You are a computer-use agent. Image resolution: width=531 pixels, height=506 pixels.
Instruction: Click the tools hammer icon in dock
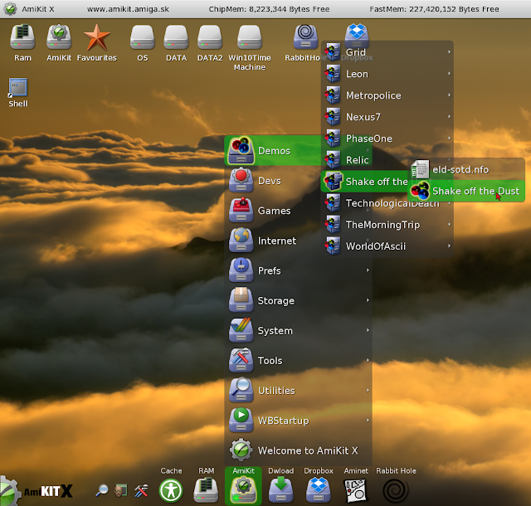coord(141,490)
